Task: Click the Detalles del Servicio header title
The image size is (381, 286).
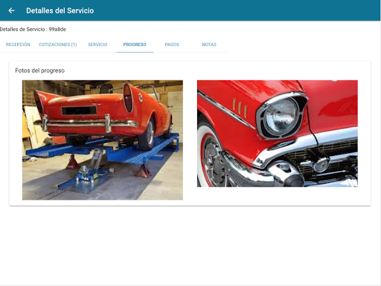Action: click(x=60, y=10)
